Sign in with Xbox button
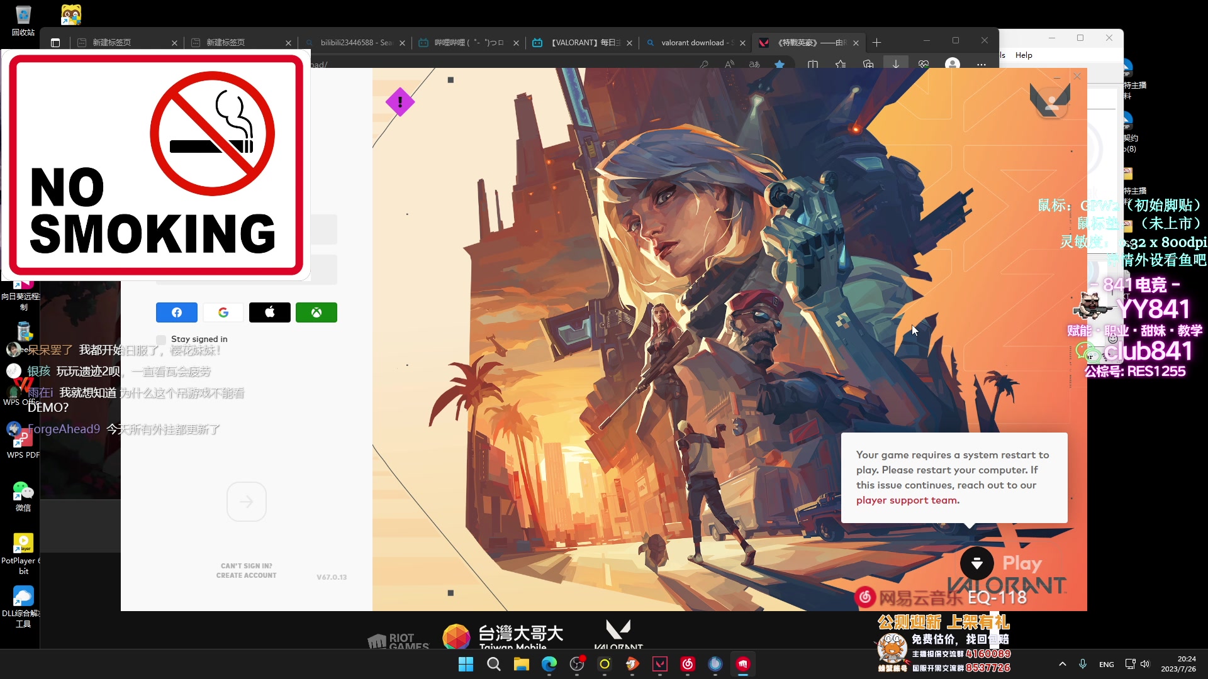This screenshot has height=679, width=1208. click(x=316, y=312)
